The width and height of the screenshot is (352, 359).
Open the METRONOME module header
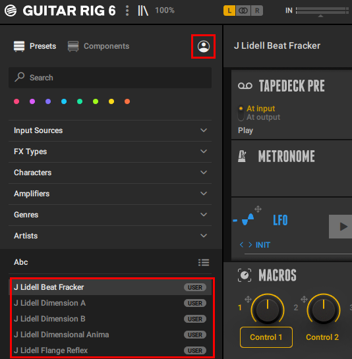click(287, 156)
